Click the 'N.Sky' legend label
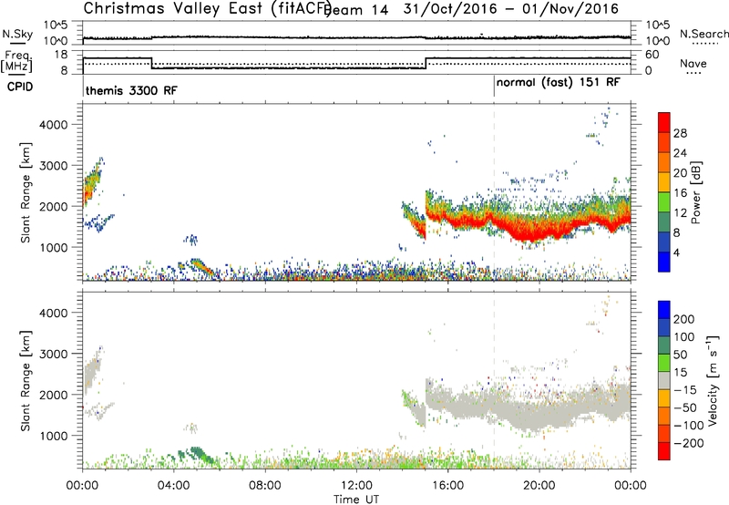The image size is (729, 505). tap(17, 34)
